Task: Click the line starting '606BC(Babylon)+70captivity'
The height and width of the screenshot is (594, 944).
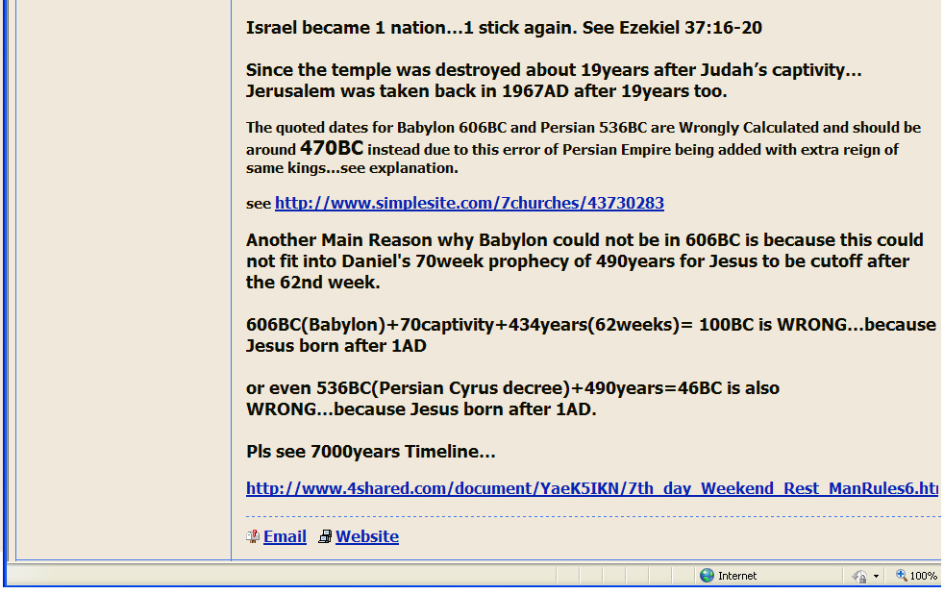Action: point(590,325)
